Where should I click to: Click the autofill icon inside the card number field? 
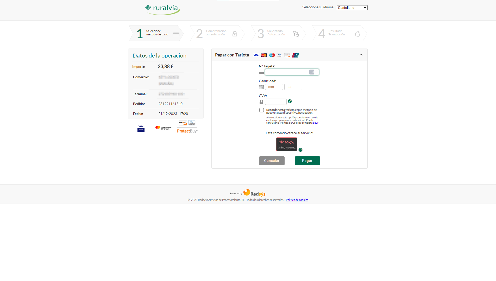(311, 72)
